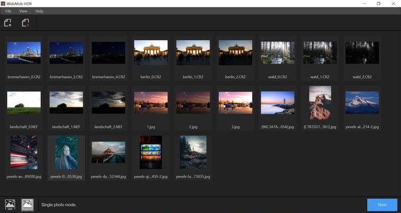Screen dimensions: 401x213
Task: Open the File menu
Action: coord(8,11)
